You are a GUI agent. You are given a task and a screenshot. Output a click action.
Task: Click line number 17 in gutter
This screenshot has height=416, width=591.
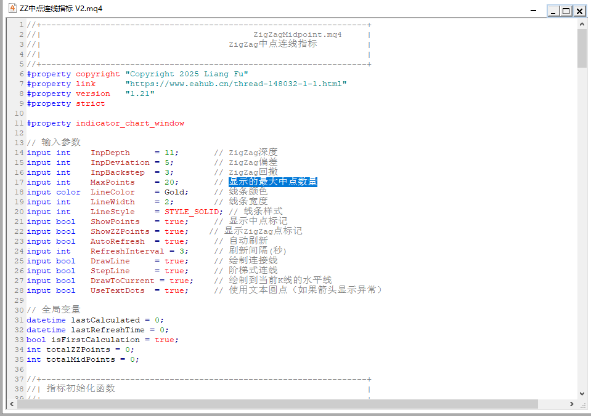19,182
